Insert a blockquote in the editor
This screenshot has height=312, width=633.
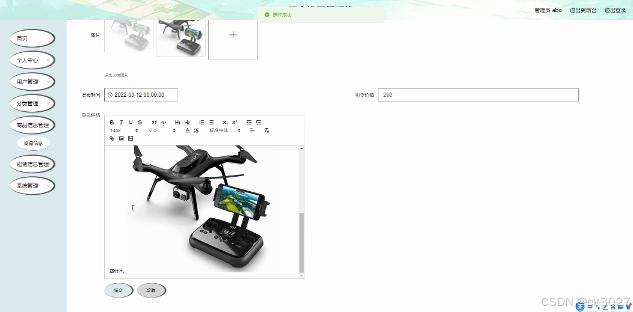(154, 122)
